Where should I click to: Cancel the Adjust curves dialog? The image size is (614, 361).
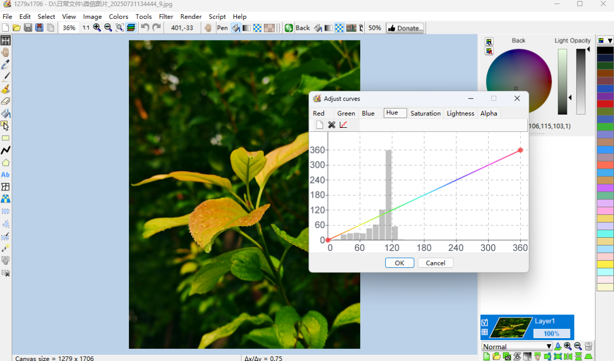(x=435, y=263)
